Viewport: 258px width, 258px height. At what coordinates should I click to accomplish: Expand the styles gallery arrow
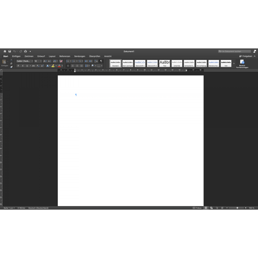point(234,63)
